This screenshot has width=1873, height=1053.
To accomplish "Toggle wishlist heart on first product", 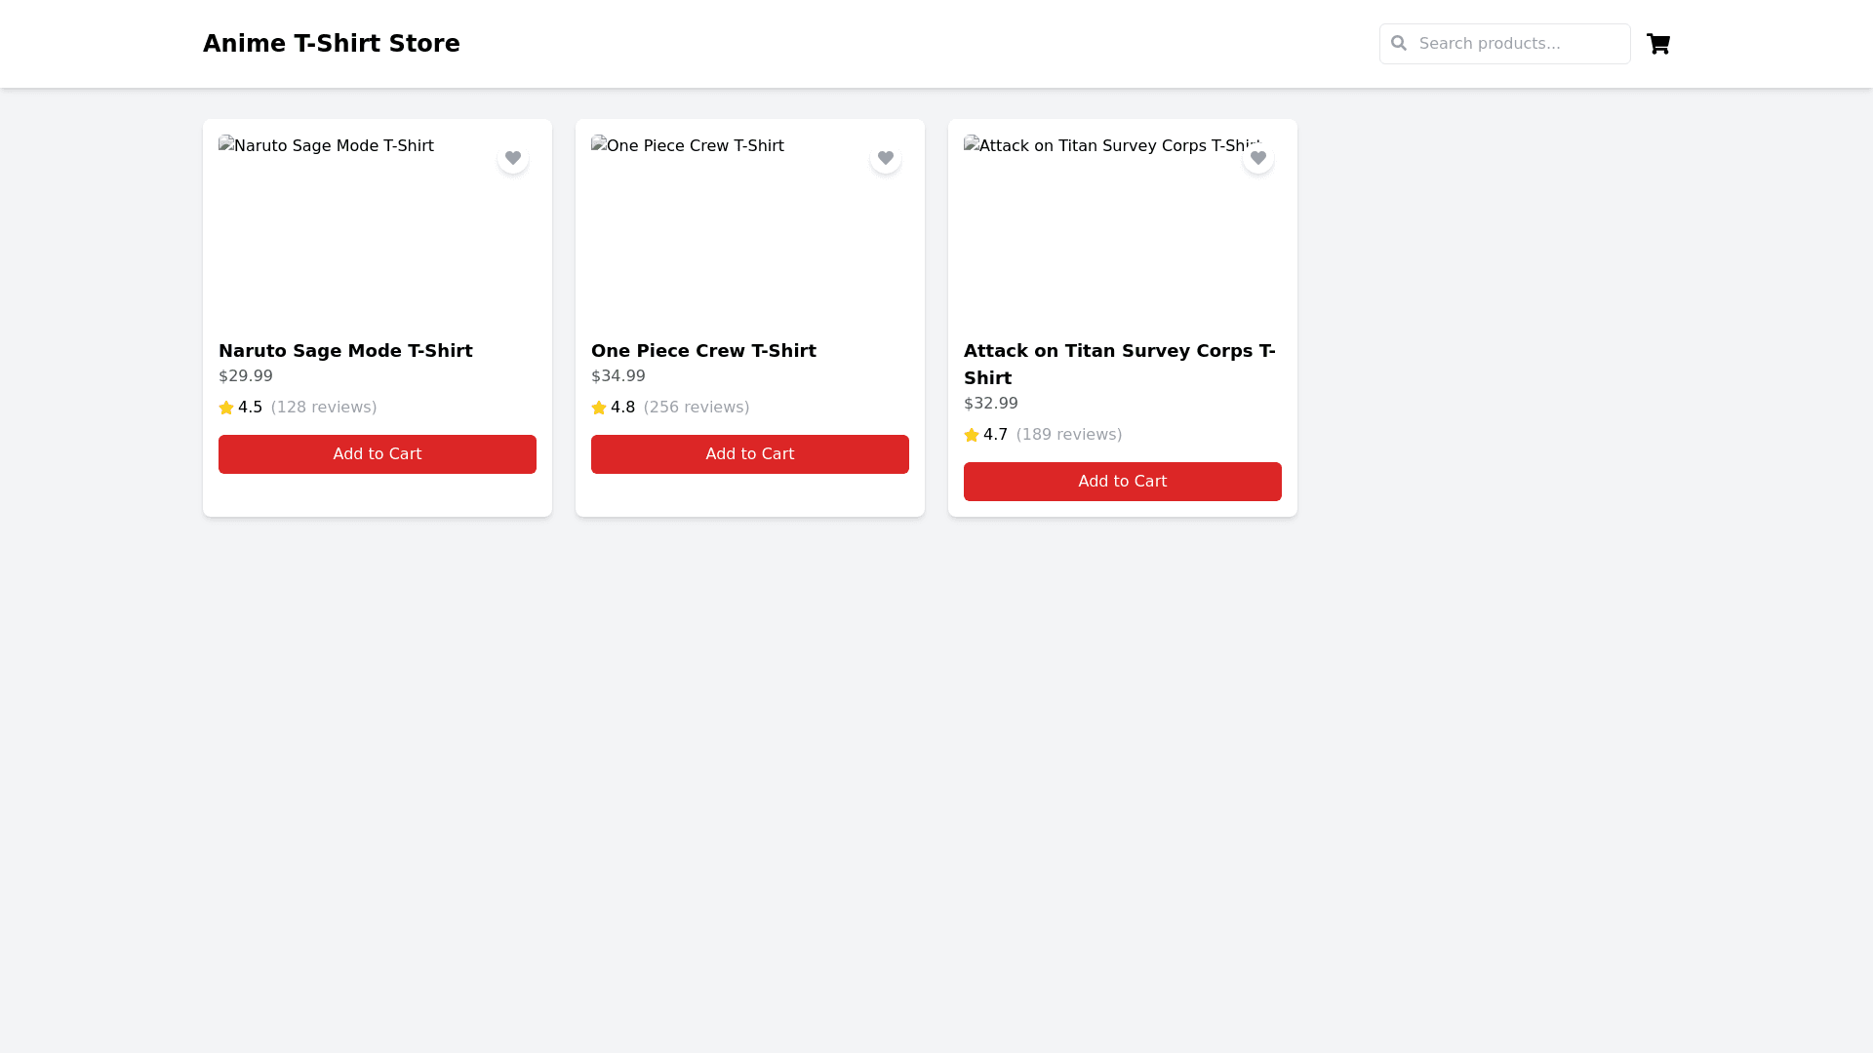I will [x=513, y=157].
